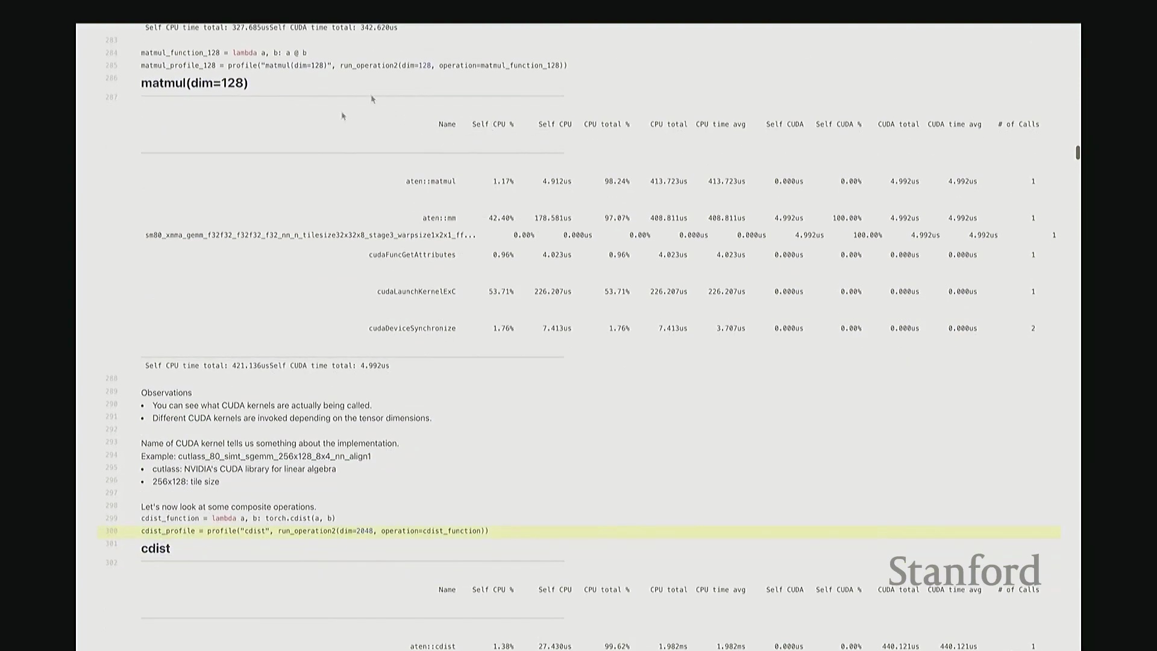Click the matmul_profile_128 code line

click(x=354, y=66)
